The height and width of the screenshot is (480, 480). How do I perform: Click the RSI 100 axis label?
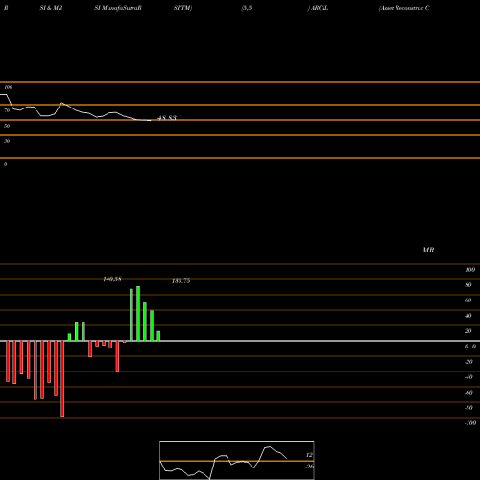[x=9, y=87]
